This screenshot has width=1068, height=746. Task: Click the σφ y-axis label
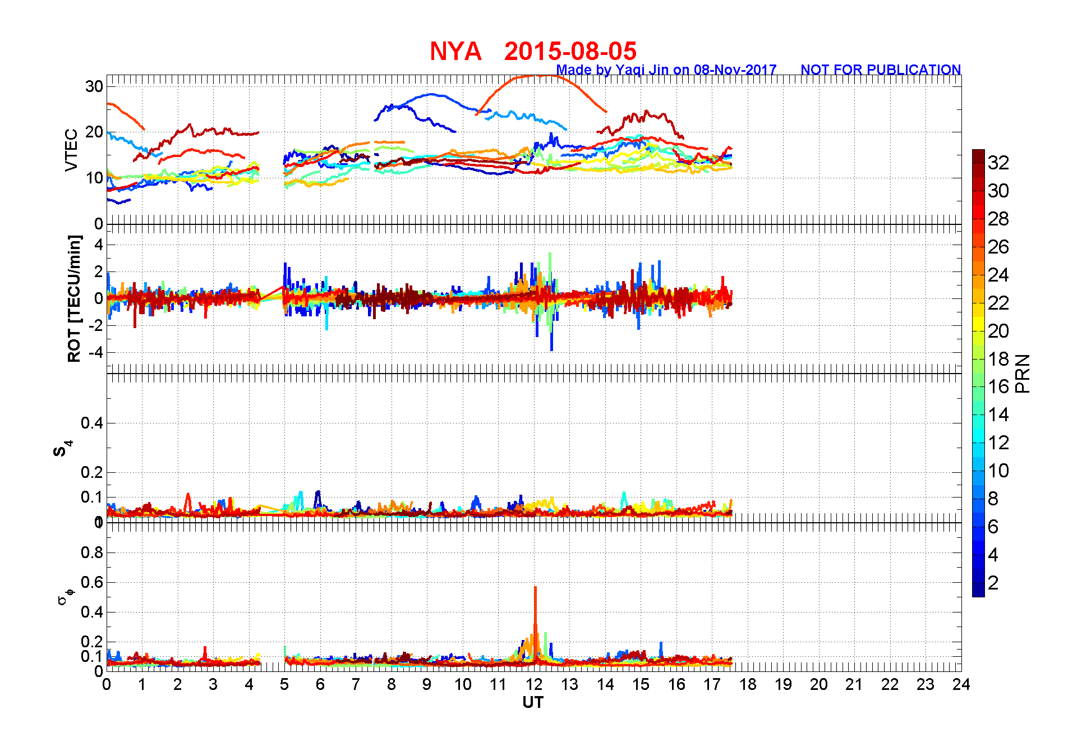pyautogui.click(x=66, y=596)
